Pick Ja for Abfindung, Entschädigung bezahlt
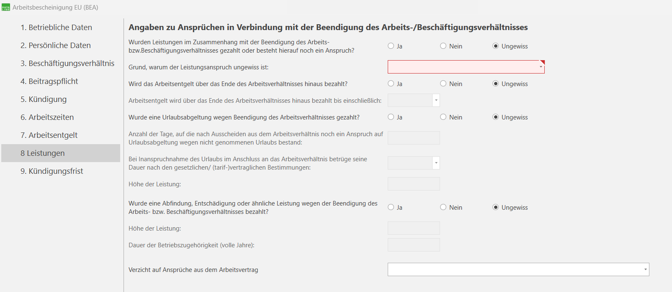 391,207
